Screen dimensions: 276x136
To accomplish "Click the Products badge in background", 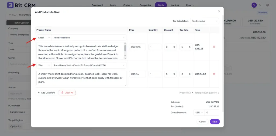I will 263,12.
